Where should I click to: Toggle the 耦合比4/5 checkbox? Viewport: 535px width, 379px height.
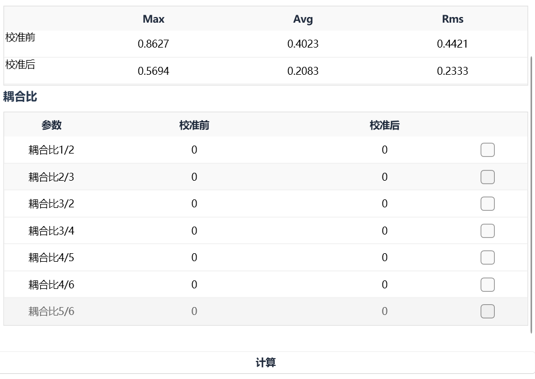point(487,258)
